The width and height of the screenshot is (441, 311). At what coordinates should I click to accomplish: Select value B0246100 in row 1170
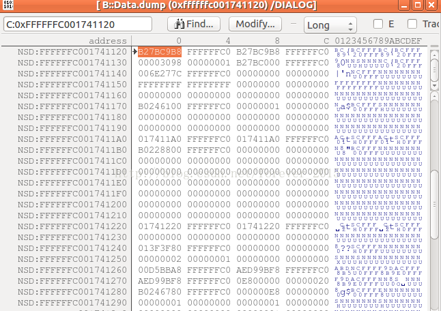coord(160,106)
